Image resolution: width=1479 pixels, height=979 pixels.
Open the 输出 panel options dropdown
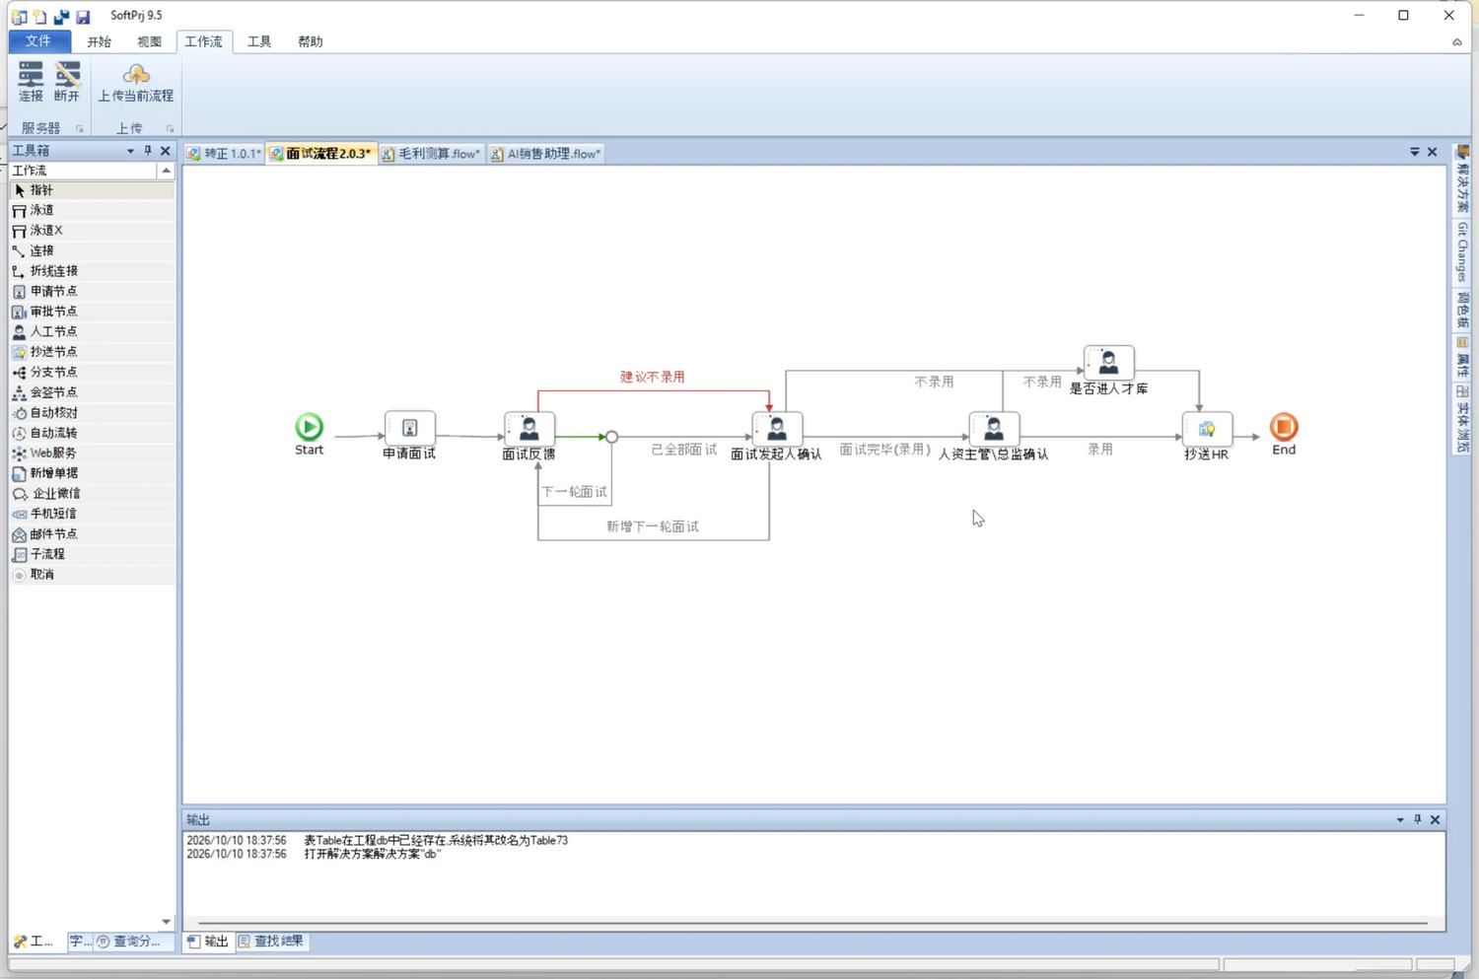click(1400, 819)
